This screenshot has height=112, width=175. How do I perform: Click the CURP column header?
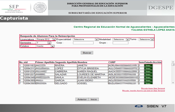[x=112, y=62]
